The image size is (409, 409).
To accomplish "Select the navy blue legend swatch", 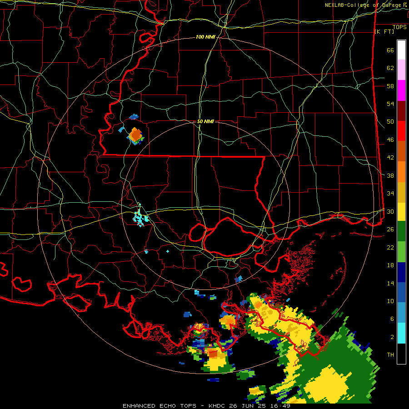I will pos(401,272).
